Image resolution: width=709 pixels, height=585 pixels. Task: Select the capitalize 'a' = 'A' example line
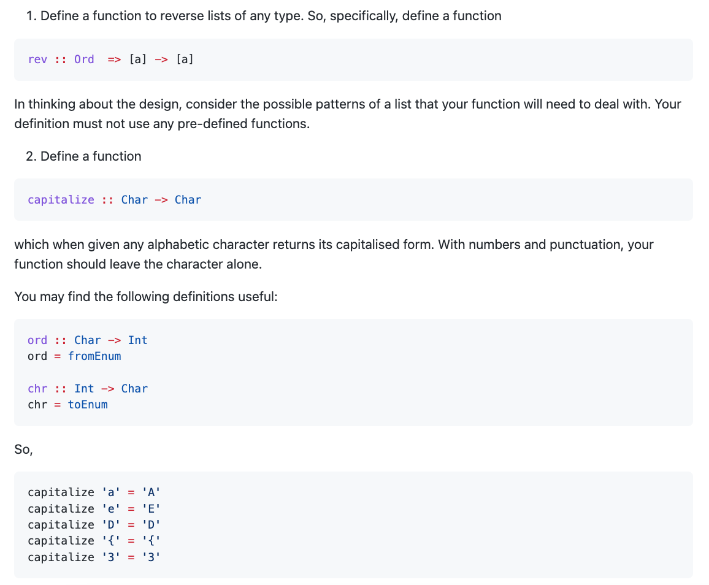94,492
